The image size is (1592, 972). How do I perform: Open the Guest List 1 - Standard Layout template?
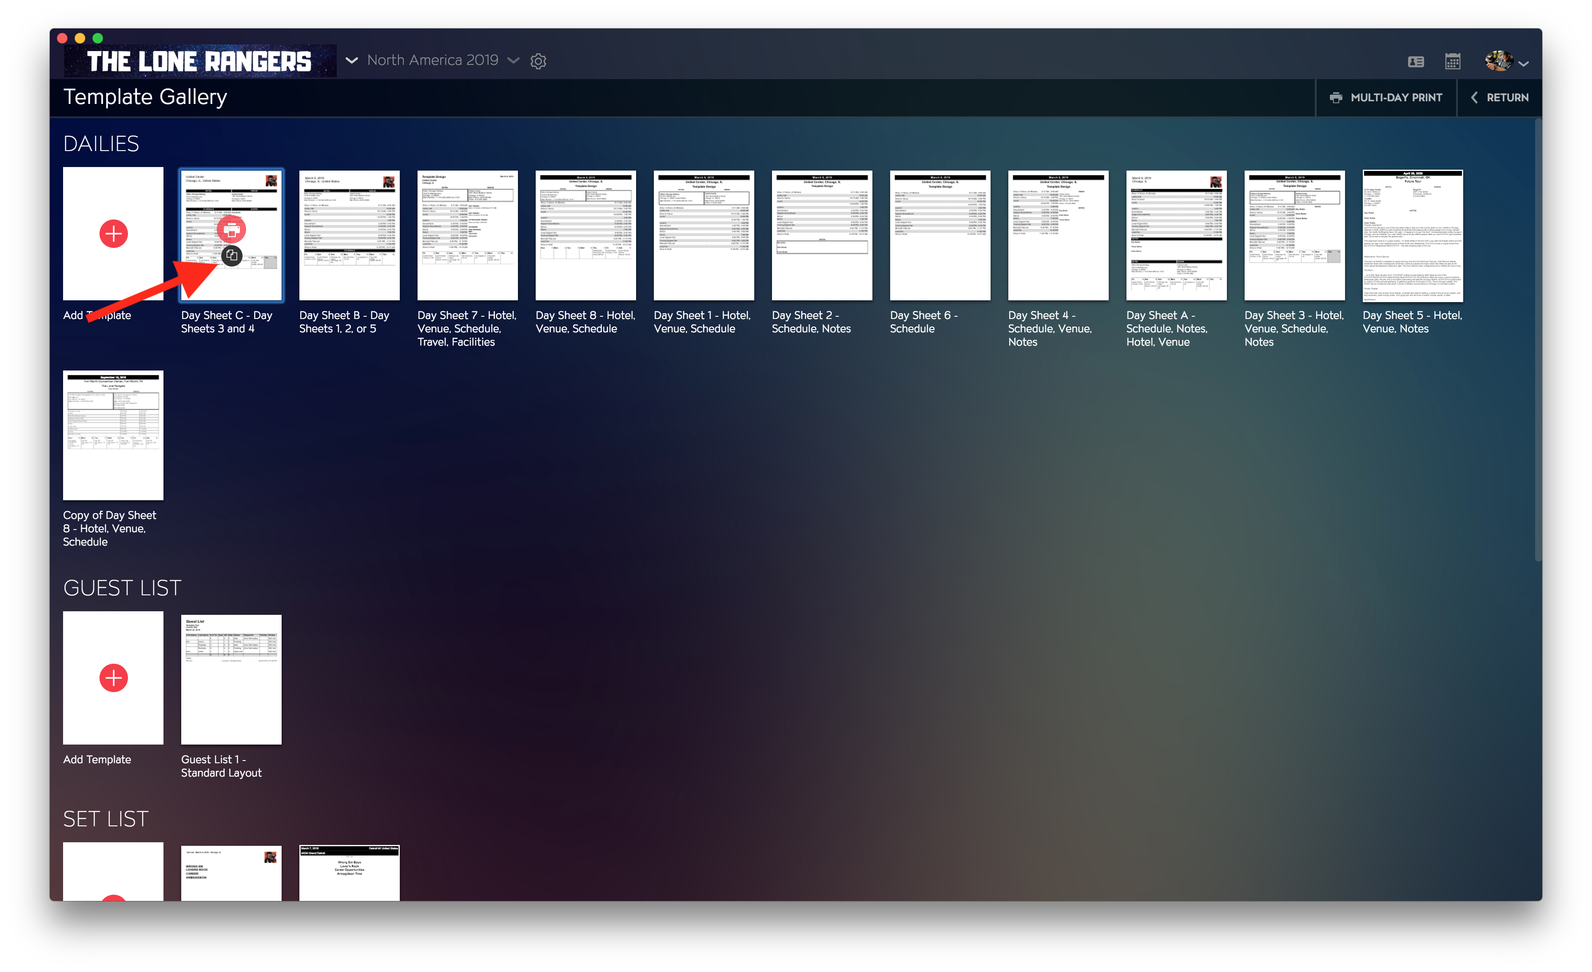coord(231,679)
